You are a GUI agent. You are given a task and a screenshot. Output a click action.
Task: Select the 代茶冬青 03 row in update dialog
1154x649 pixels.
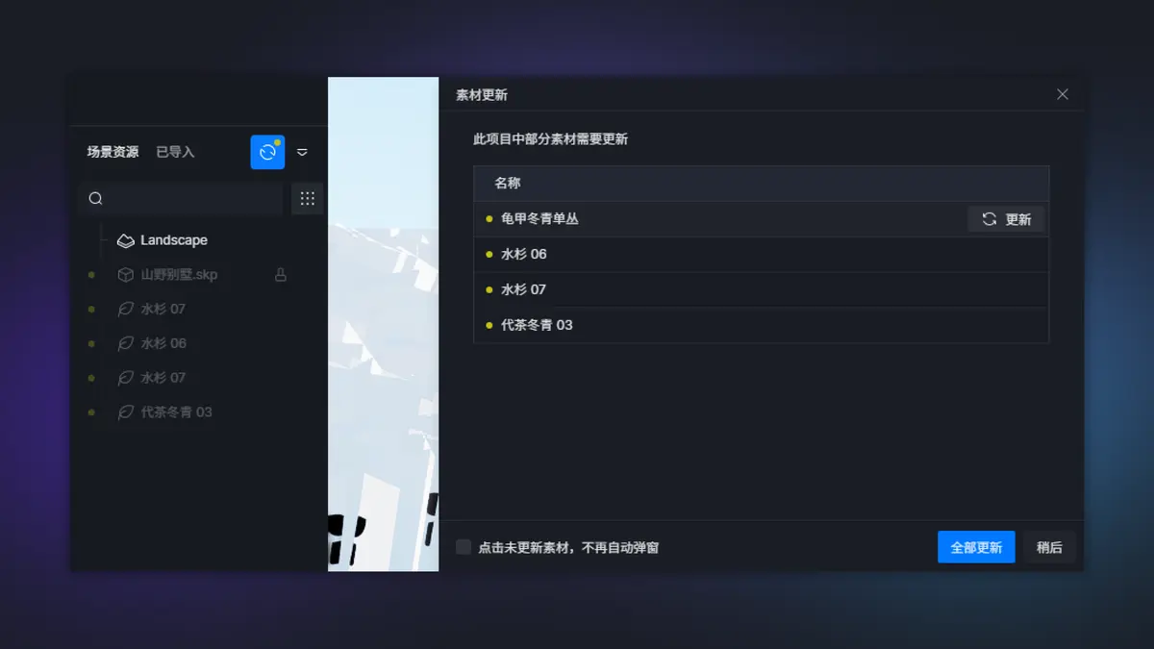click(x=761, y=325)
